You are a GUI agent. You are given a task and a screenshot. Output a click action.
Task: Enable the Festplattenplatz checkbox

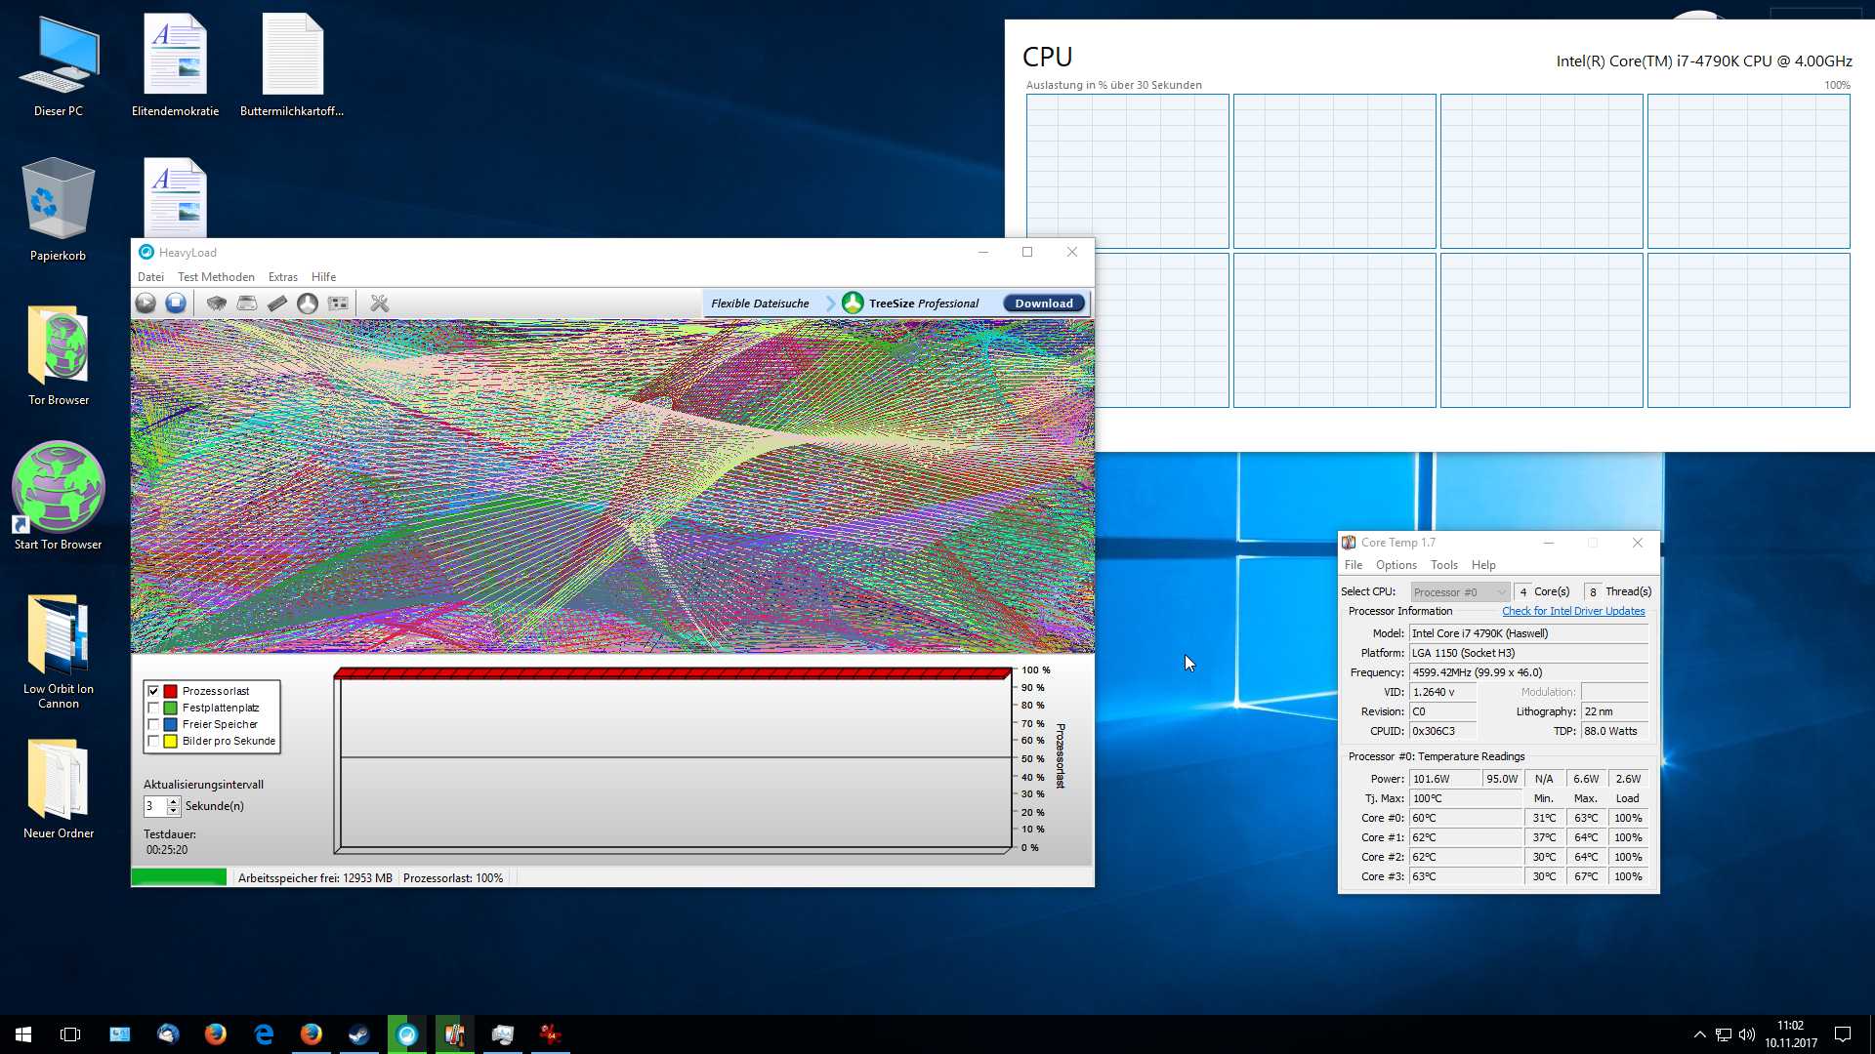coord(153,708)
